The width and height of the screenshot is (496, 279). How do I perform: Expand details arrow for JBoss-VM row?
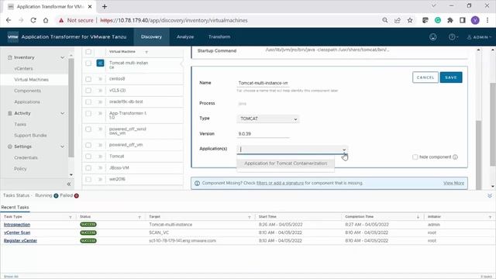click(x=100, y=168)
